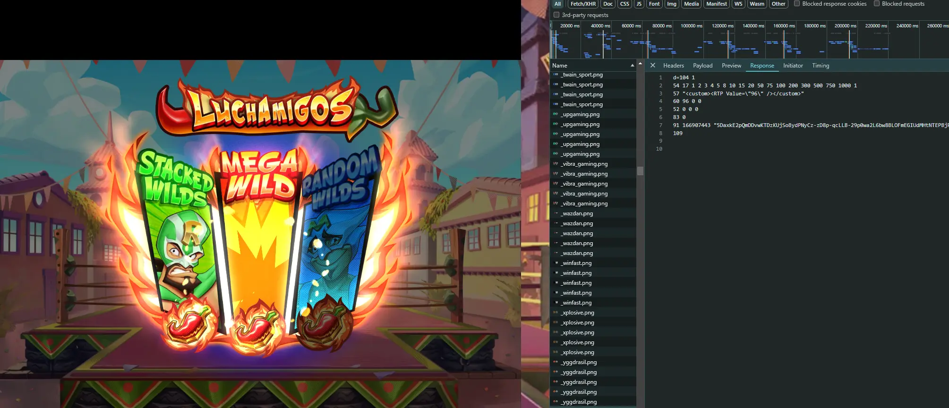Screen dimensions: 949x408
Task: Click response line "109"
Action: (x=677, y=133)
